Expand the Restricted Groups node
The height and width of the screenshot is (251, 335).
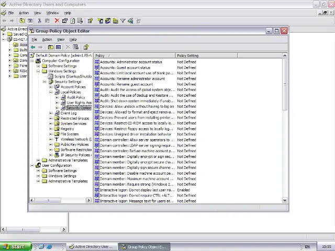pos(51,118)
